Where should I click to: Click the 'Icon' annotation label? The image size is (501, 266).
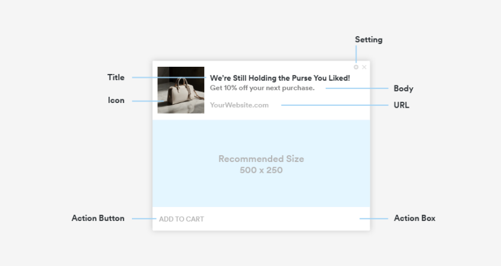pyautogui.click(x=116, y=101)
